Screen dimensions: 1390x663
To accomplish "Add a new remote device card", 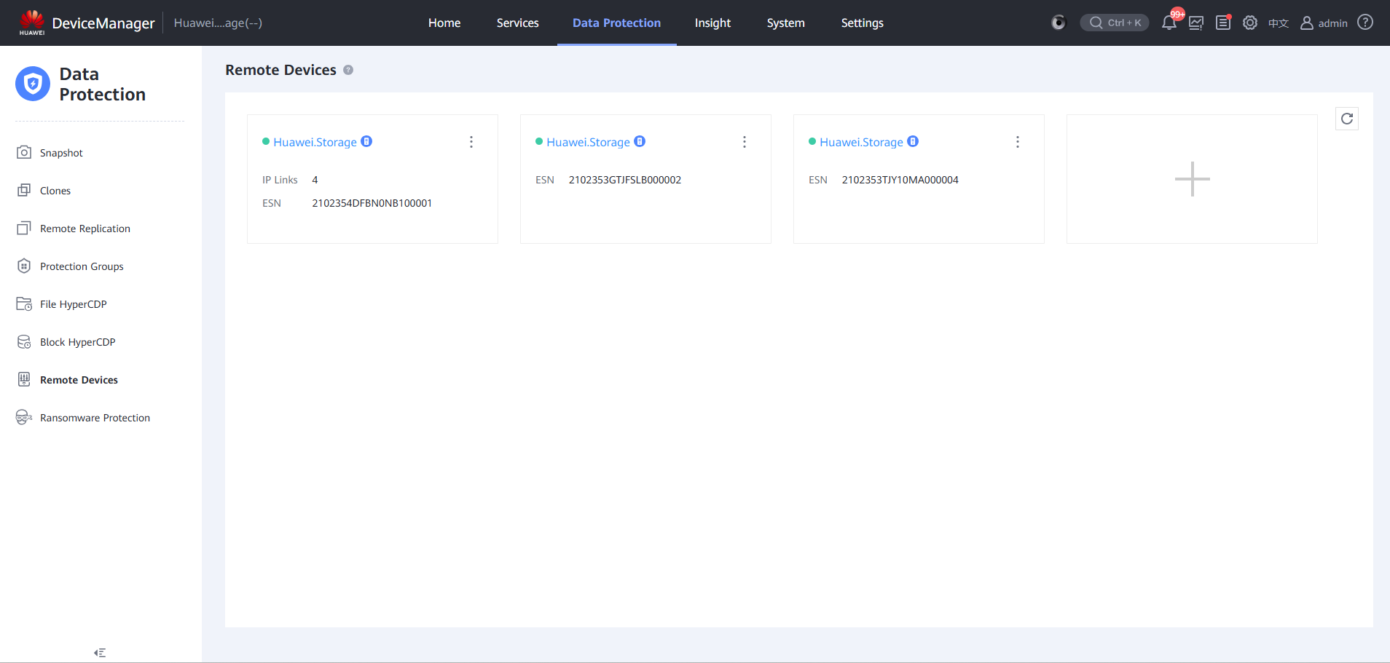I will (1192, 179).
